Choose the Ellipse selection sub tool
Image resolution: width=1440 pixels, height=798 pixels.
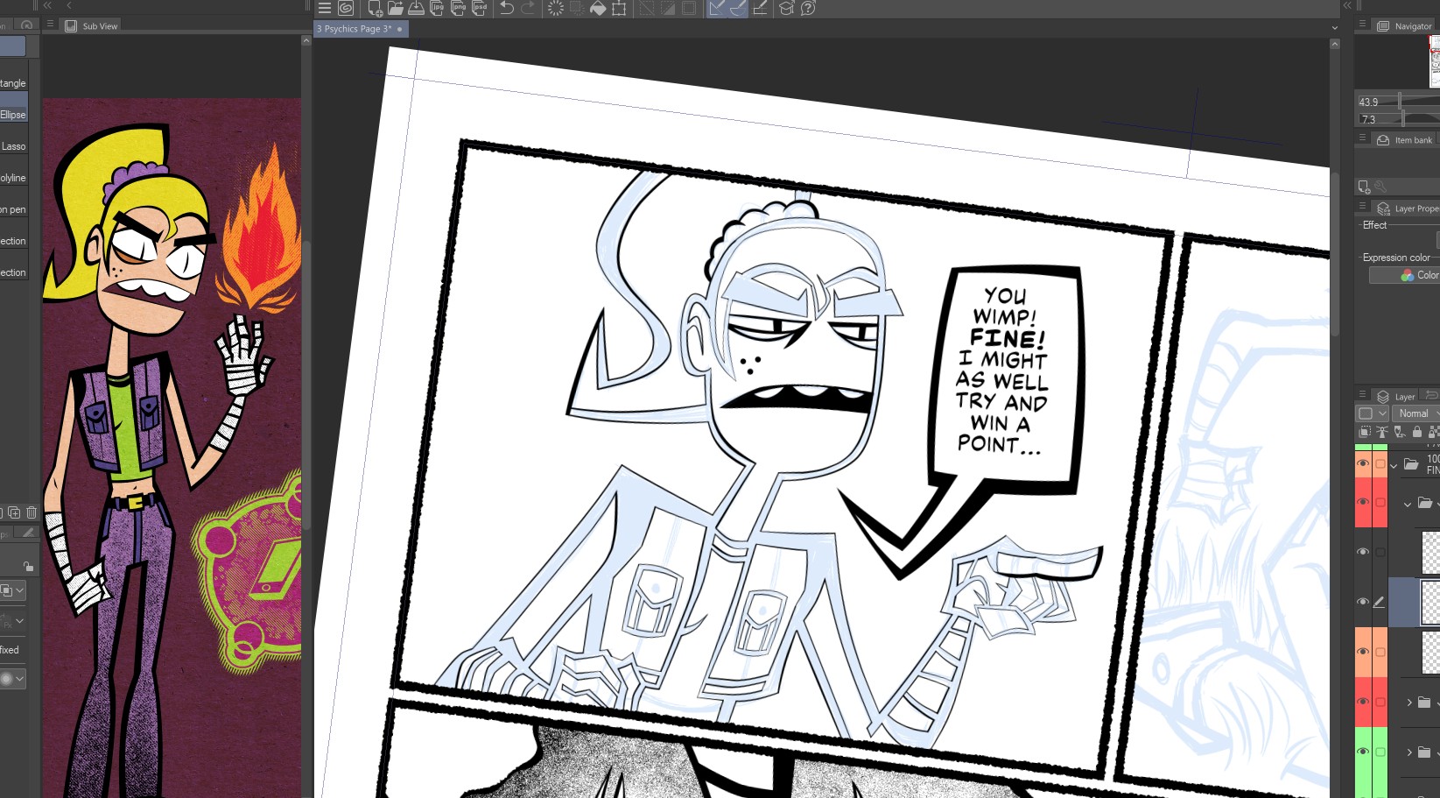click(13, 115)
